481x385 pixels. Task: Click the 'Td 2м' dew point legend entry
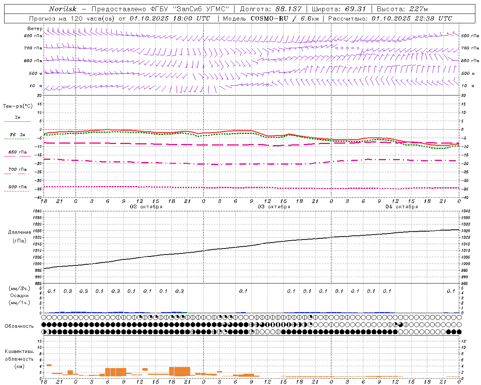(17, 135)
